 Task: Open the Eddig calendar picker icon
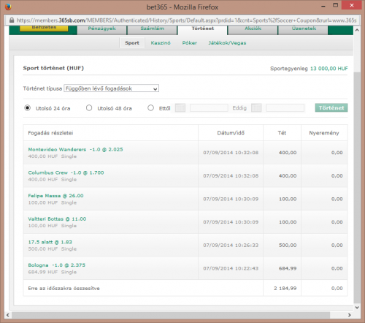256,107
